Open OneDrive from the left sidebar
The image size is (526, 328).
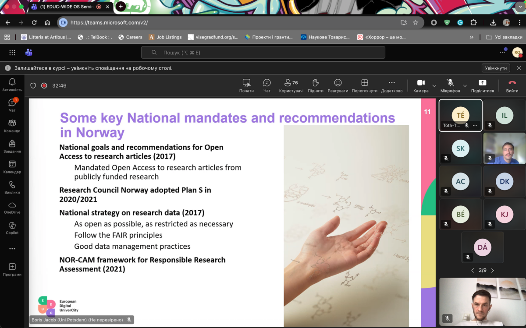coord(12,208)
